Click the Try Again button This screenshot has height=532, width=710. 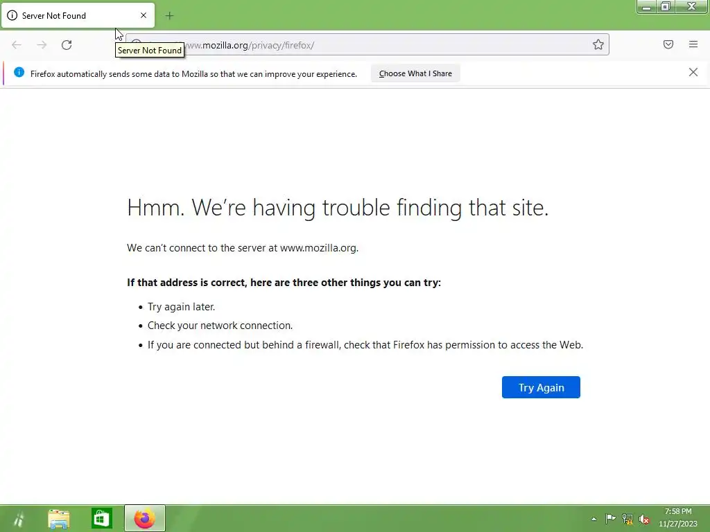coord(541,387)
